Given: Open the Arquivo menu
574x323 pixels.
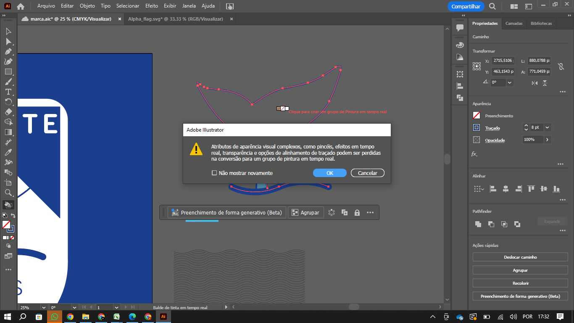Looking at the screenshot, I should click(x=46, y=6).
